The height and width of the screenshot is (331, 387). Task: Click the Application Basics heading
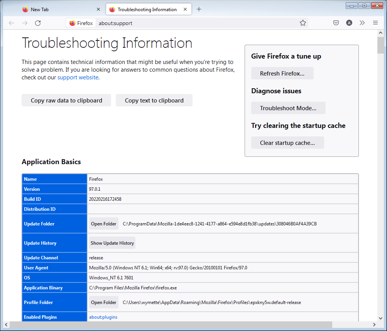coord(51,162)
